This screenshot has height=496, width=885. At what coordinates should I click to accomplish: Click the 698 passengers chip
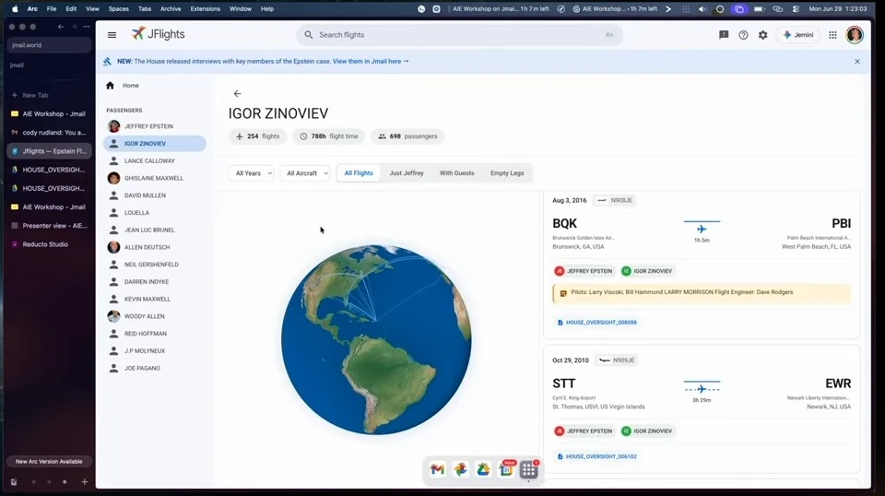click(x=407, y=136)
